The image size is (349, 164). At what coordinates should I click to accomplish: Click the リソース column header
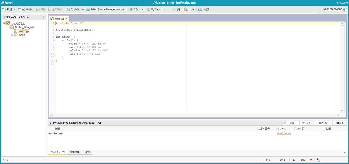(285, 129)
